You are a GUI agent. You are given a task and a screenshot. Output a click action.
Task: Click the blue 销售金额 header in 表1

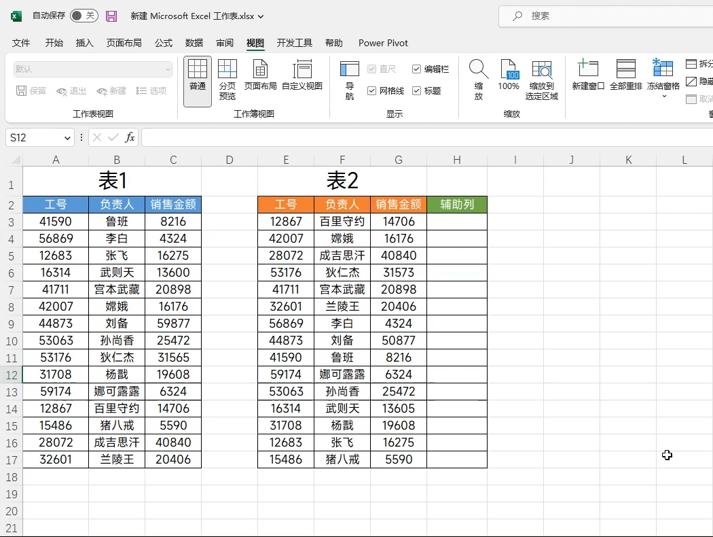173,205
